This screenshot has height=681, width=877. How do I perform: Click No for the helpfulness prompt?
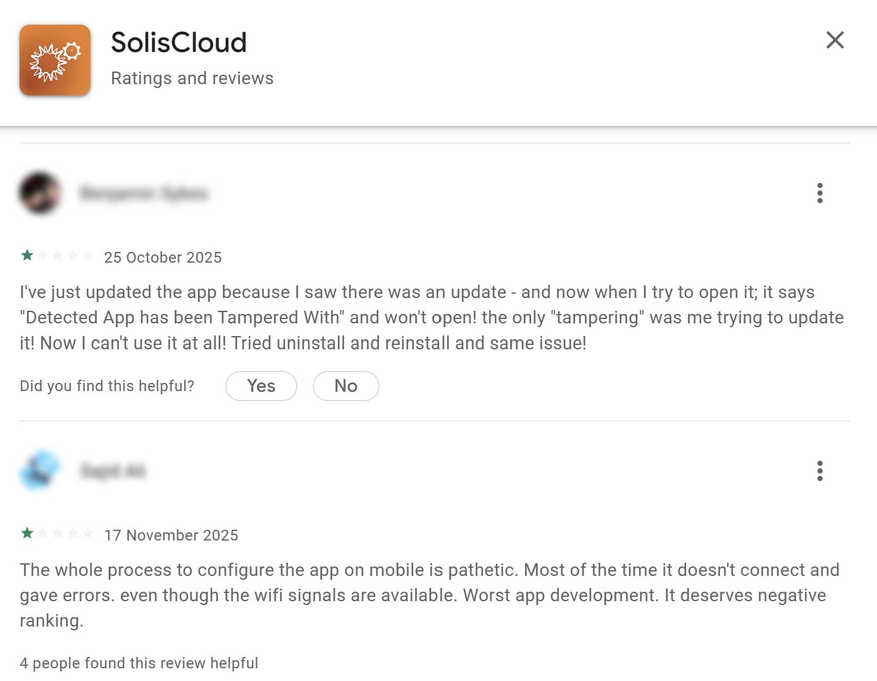point(345,385)
